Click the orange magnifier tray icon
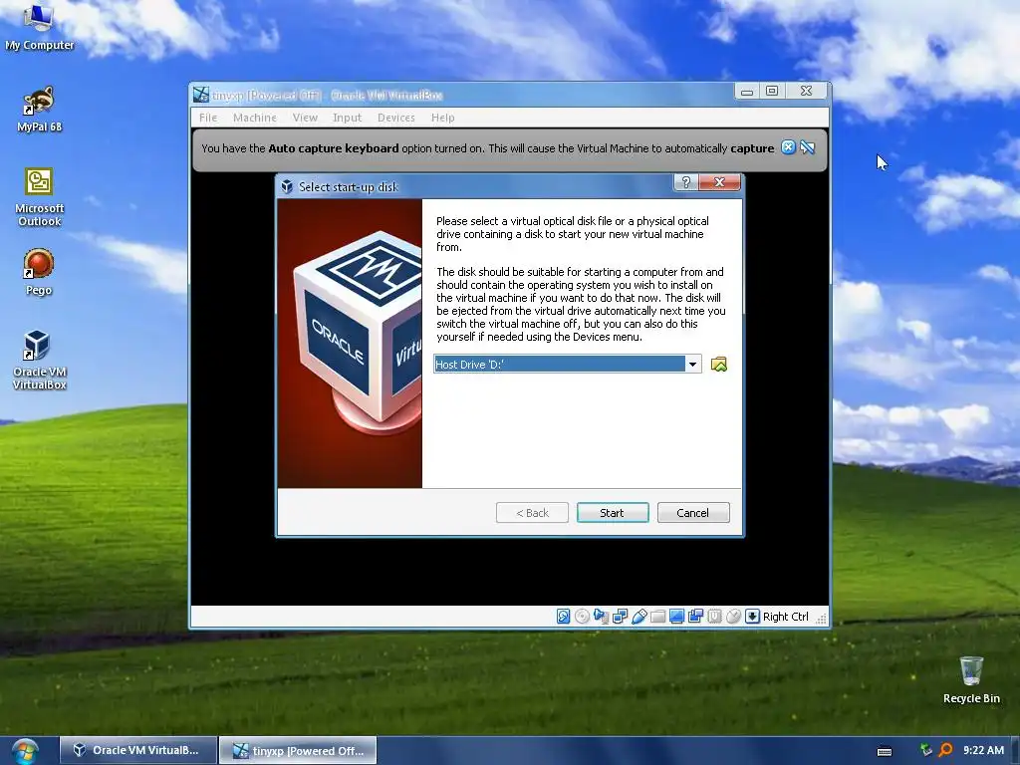The height and width of the screenshot is (765, 1020). point(945,750)
